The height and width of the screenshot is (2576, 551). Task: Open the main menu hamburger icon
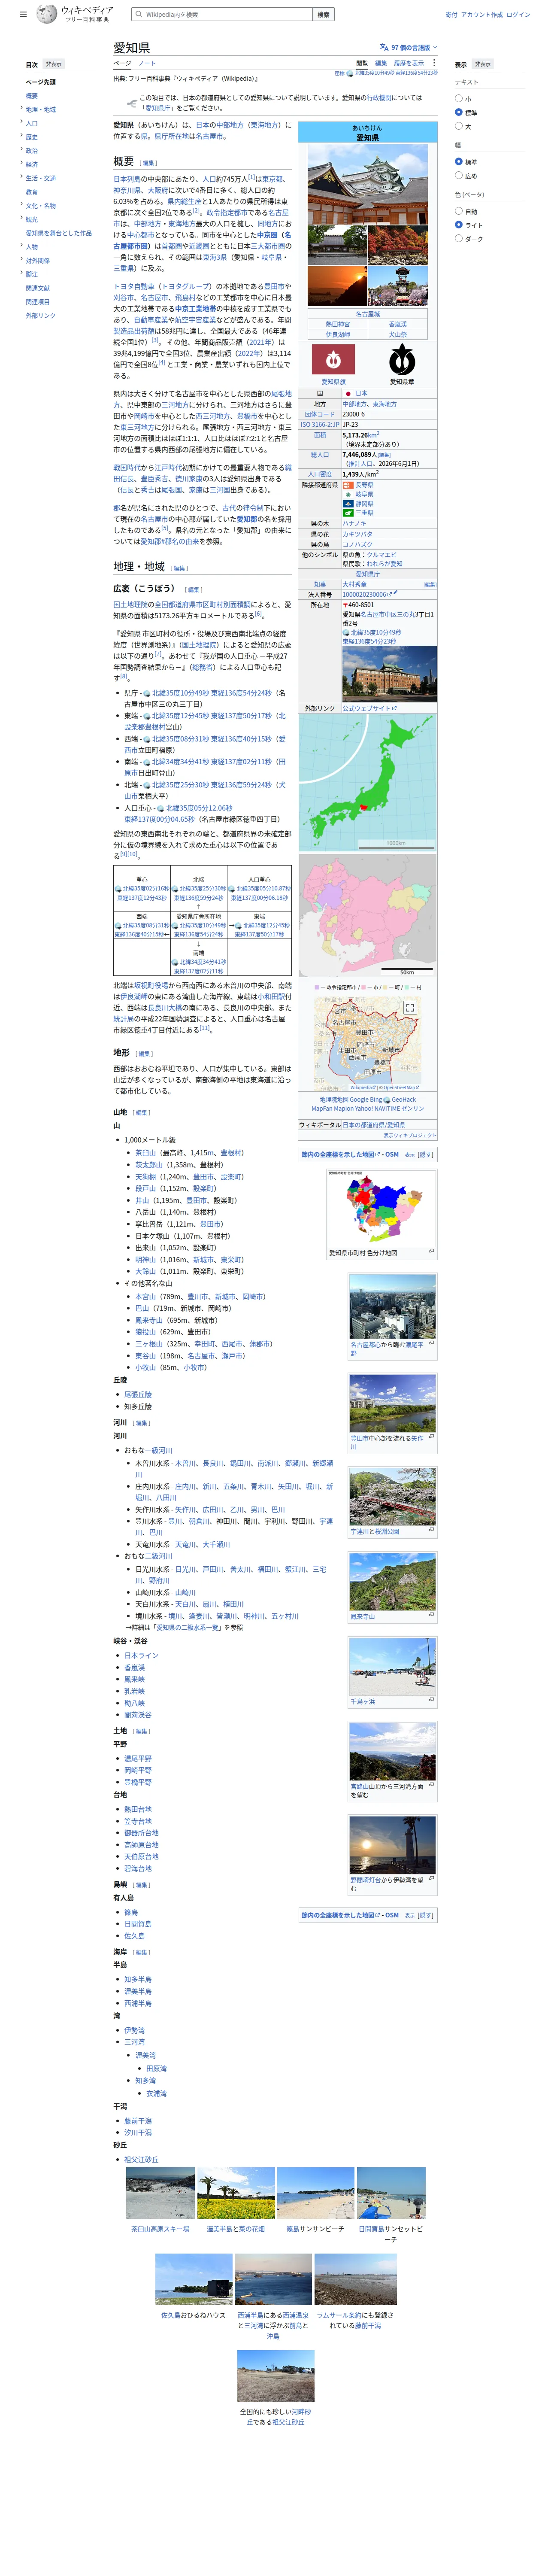23,15
